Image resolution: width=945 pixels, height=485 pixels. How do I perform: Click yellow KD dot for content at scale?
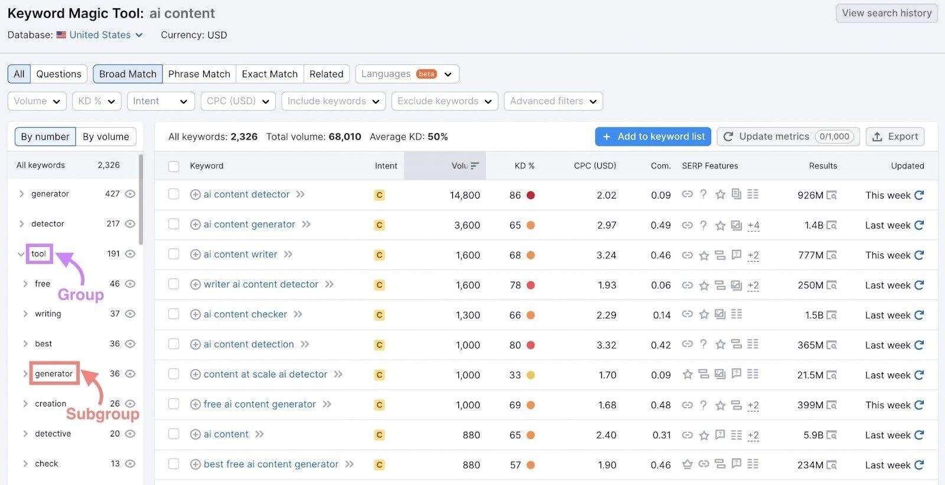(530, 375)
